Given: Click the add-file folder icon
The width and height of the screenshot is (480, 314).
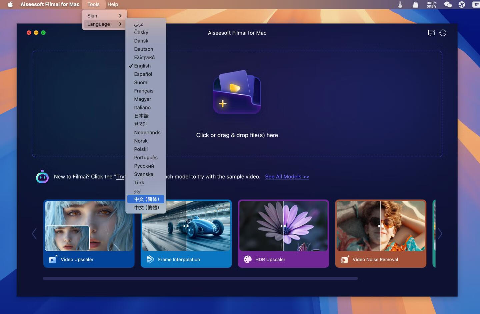Looking at the screenshot, I should [237, 92].
